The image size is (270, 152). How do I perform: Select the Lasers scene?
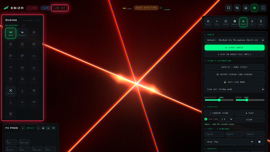point(11,33)
